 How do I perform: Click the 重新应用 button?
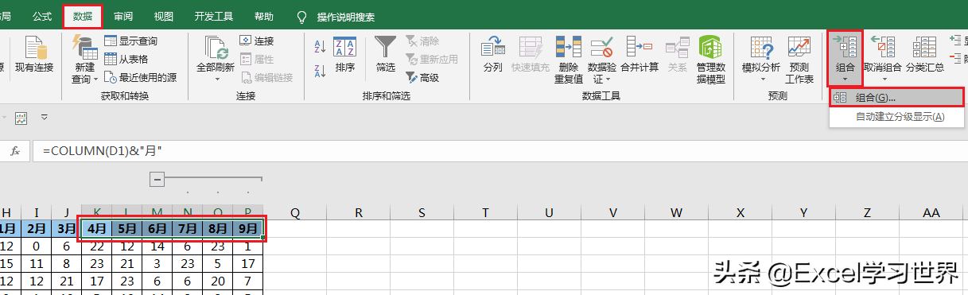[432, 59]
